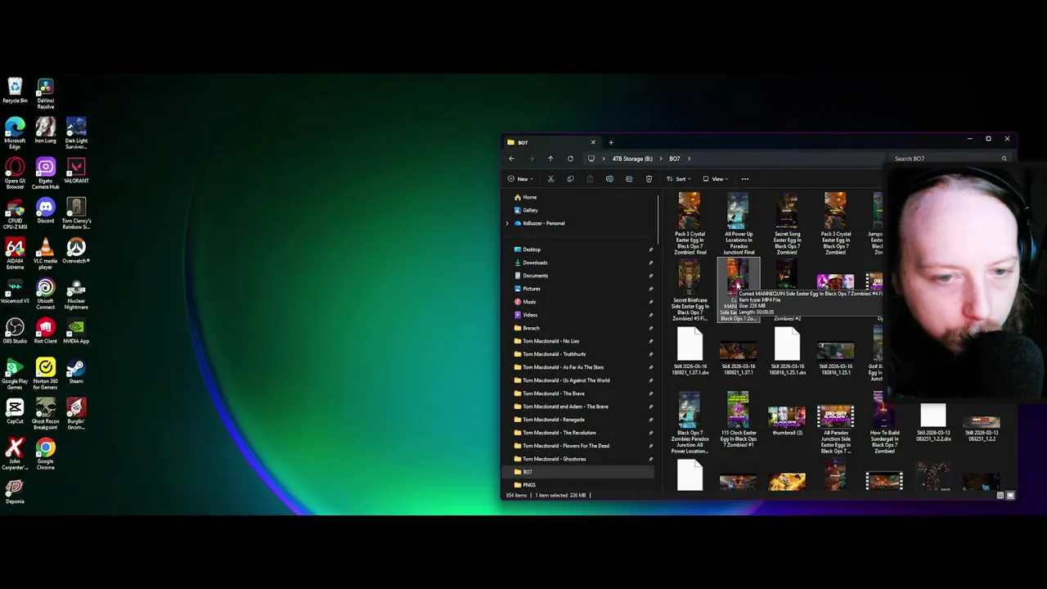This screenshot has width=1047, height=589.
Task: Click inside the Search BO7 field
Action: point(951,159)
